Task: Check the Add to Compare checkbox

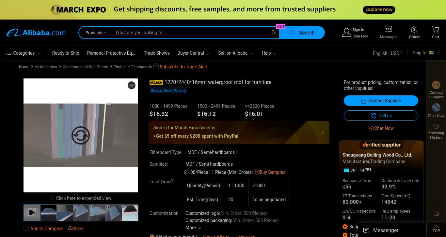Action: click(26, 228)
